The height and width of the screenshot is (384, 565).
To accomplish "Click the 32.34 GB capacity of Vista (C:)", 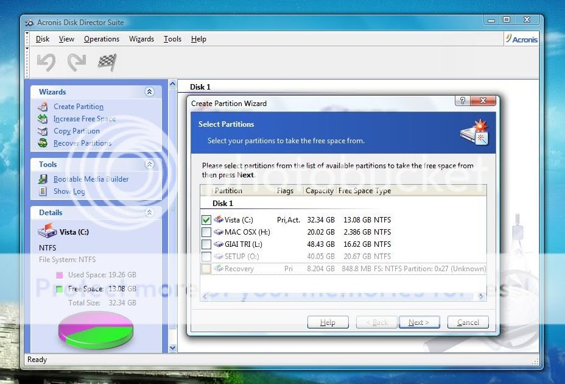I will click(321, 220).
